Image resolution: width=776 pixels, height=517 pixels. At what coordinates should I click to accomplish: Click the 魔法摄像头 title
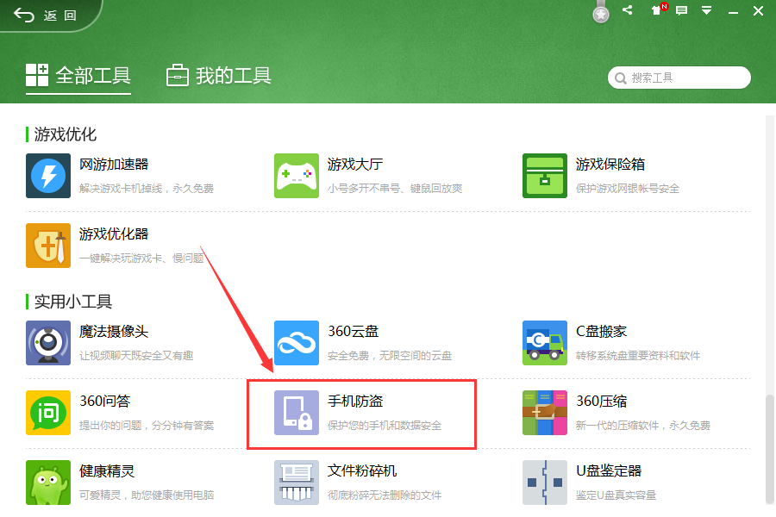click(x=114, y=332)
